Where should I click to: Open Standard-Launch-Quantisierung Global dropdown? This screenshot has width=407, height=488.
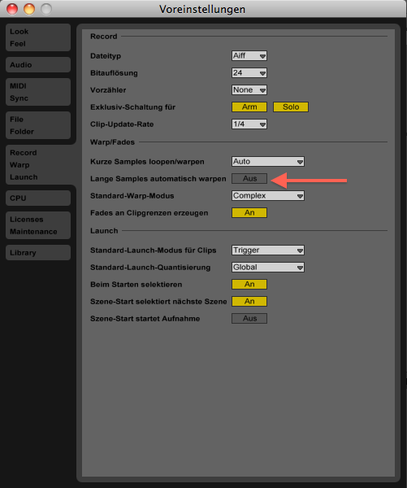[268, 268]
